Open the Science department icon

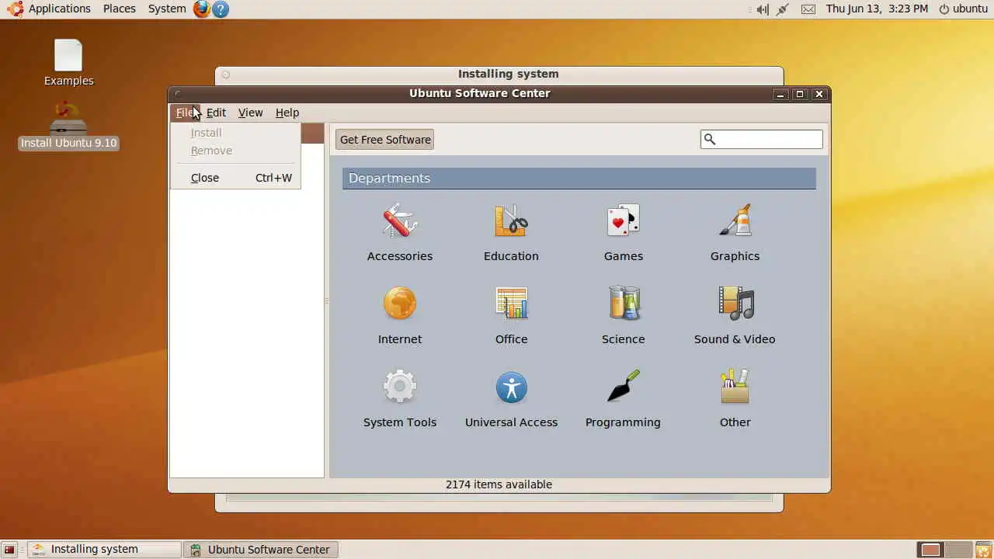[623, 304]
